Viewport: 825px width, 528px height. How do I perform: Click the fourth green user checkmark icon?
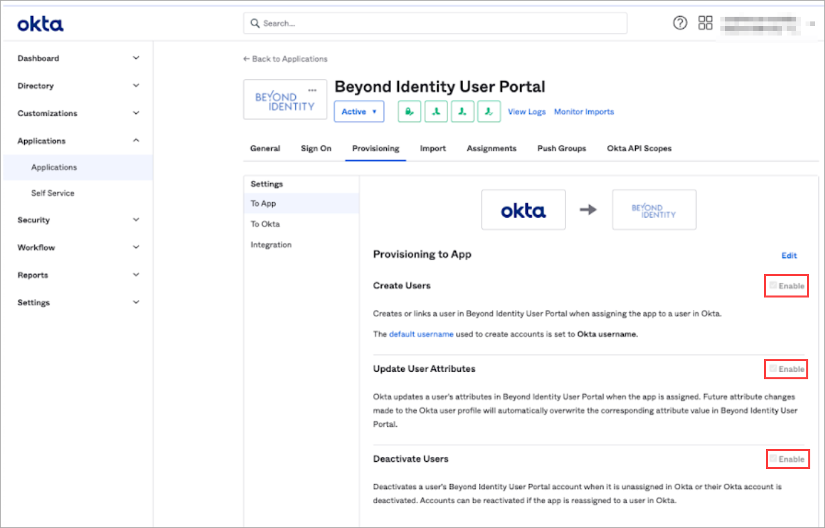point(489,112)
